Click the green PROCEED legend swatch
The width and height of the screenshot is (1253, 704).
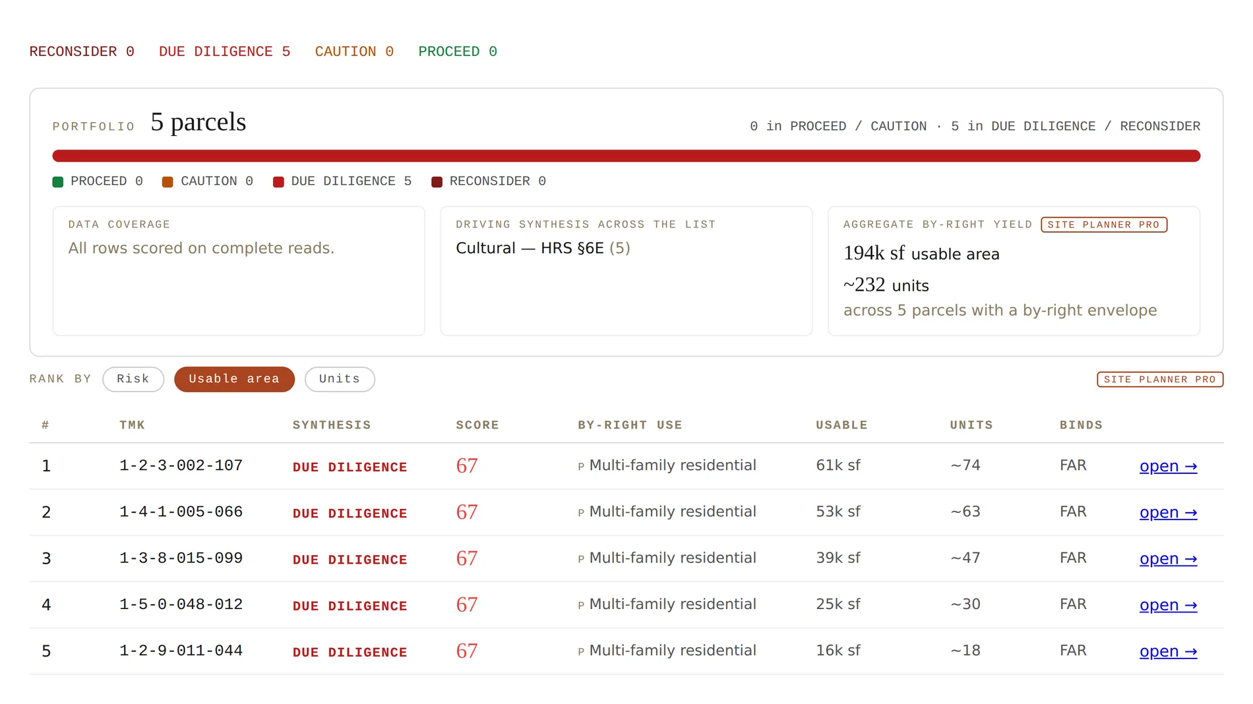pos(58,182)
